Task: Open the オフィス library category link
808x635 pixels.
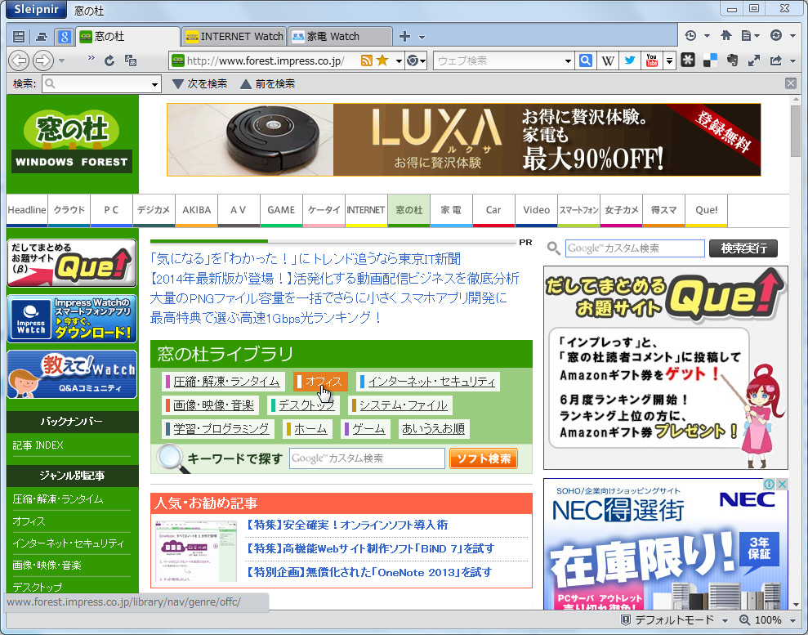Action: (319, 381)
